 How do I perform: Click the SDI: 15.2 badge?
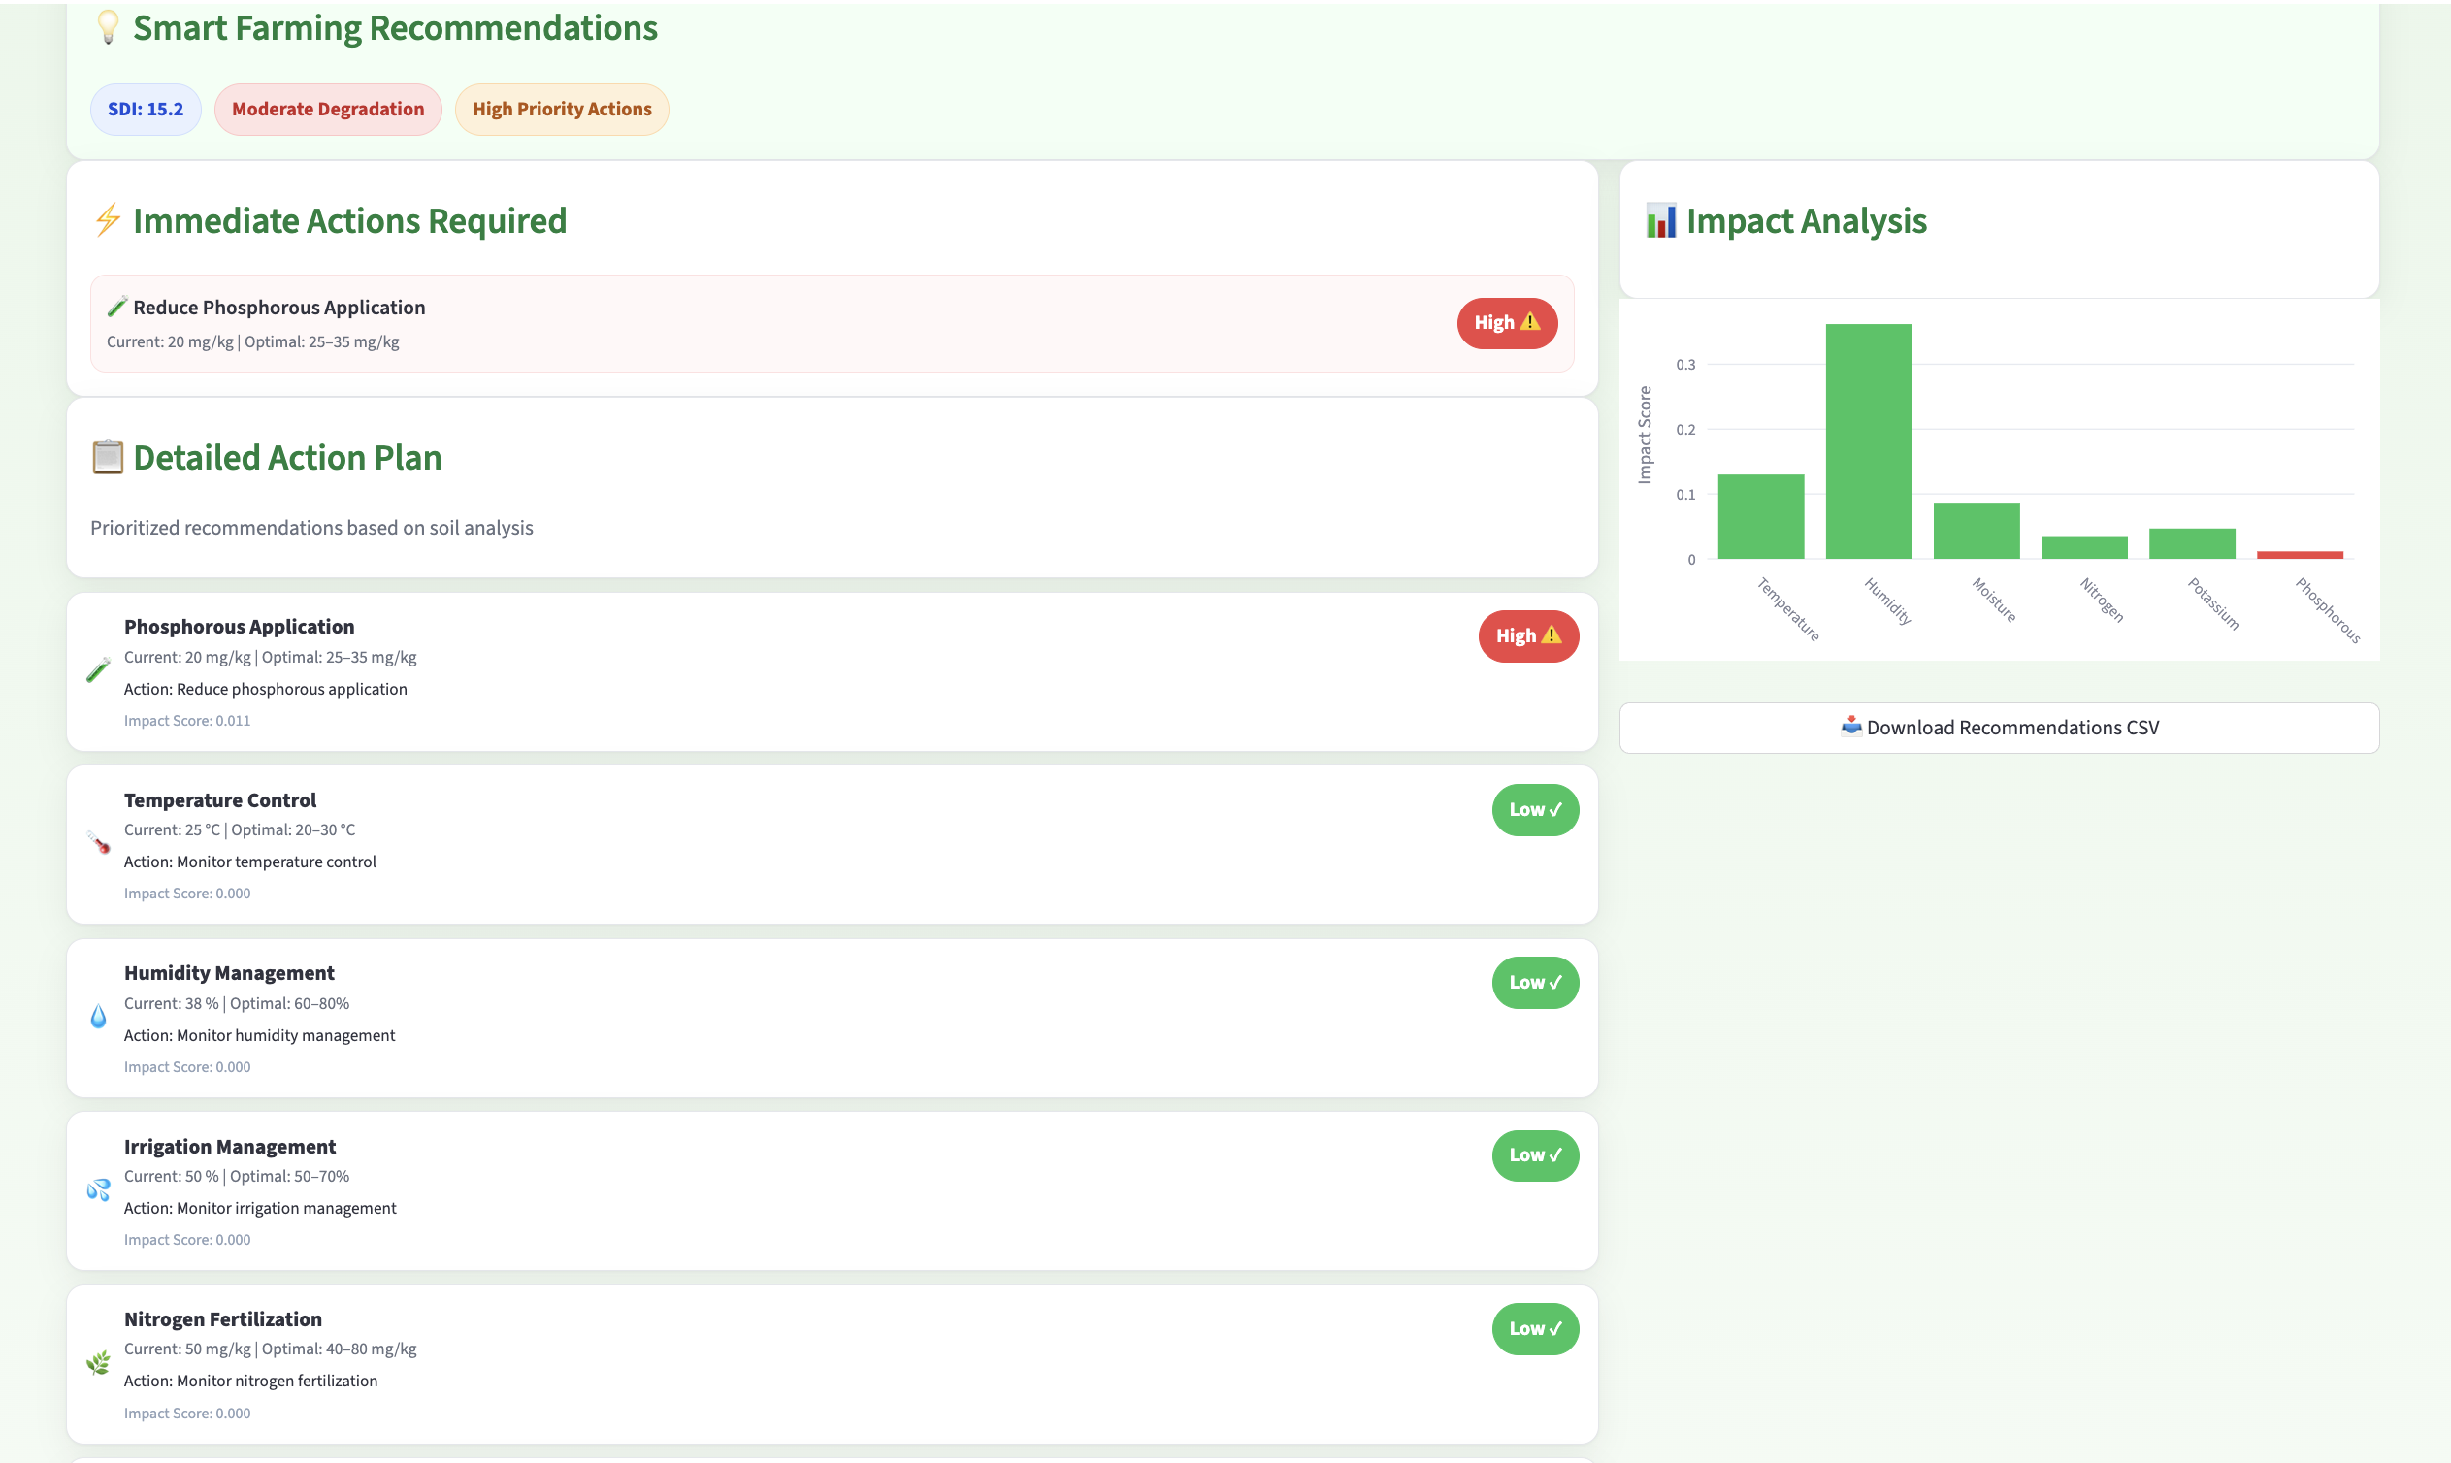145,110
